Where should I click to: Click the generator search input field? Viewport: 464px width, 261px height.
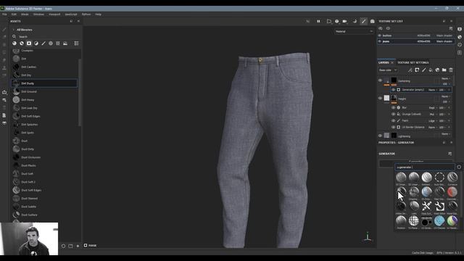pos(425,167)
